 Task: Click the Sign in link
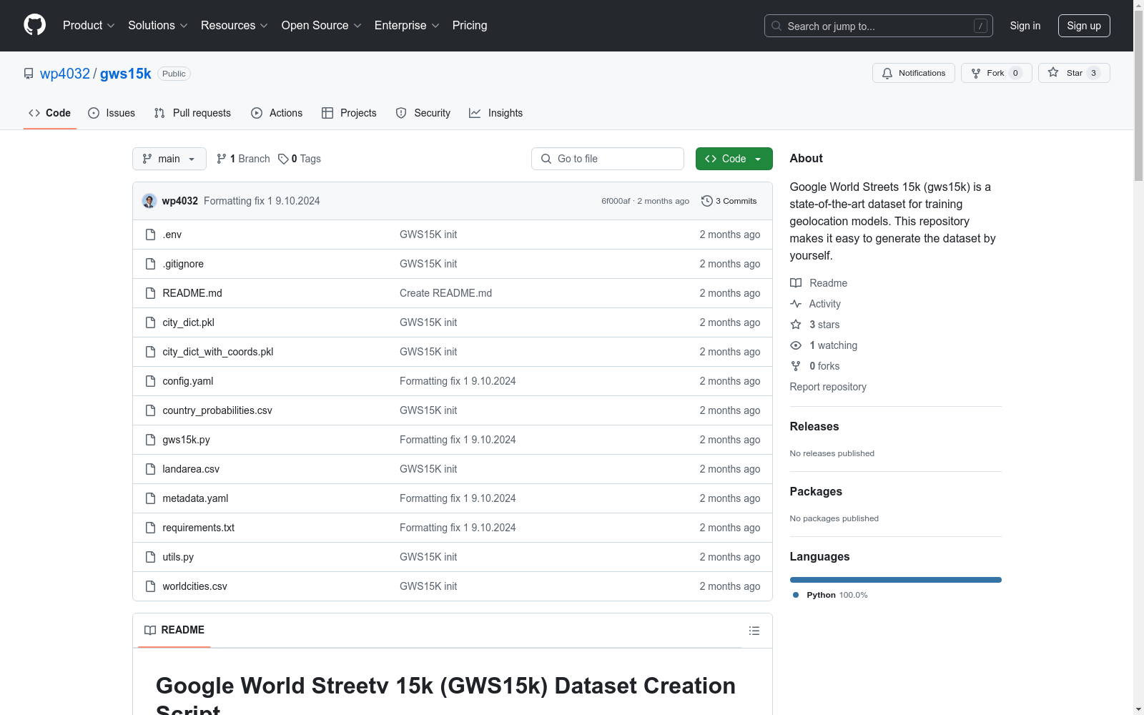click(1025, 26)
